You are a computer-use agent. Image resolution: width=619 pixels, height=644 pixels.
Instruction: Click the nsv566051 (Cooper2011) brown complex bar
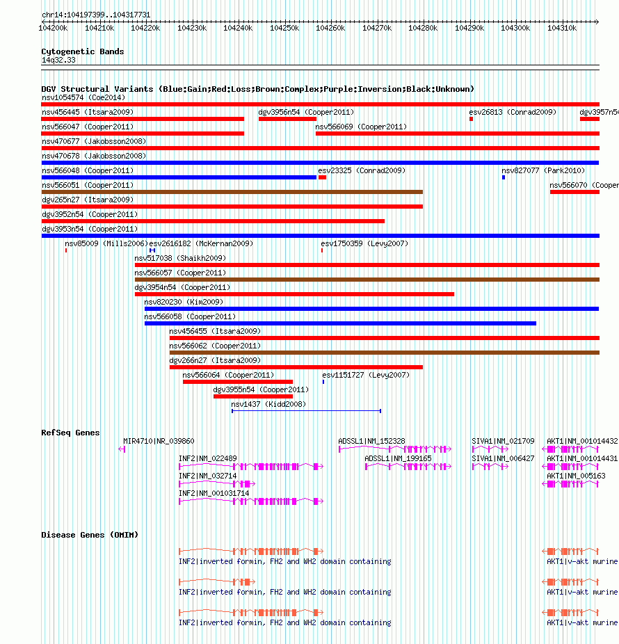coord(232,192)
